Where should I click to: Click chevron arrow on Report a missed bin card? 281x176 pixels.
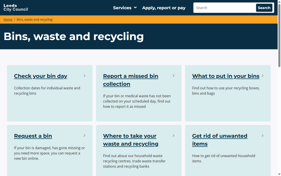[173, 76]
